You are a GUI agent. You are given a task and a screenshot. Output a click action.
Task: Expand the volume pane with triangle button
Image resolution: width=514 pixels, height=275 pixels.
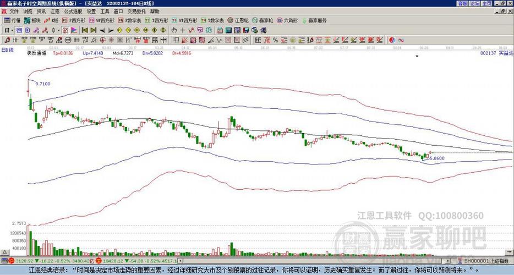4,252
